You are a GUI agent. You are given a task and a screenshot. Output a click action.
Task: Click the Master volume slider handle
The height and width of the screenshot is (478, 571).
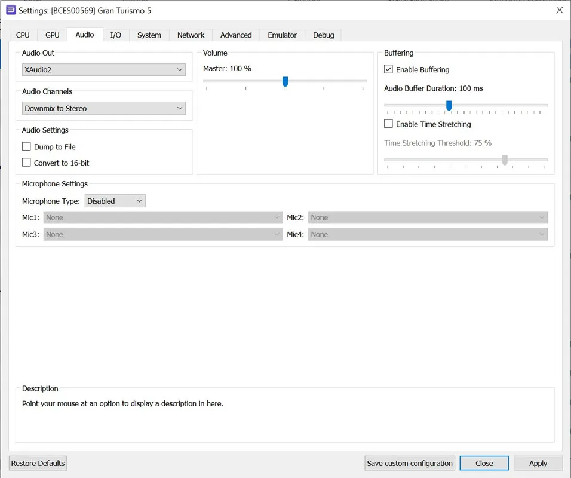(285, 82)
